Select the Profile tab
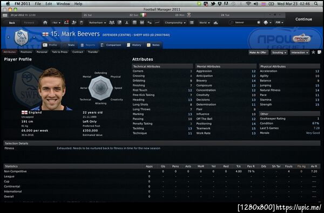Screen dimensions: 324x213 click(x=50, y=45)
